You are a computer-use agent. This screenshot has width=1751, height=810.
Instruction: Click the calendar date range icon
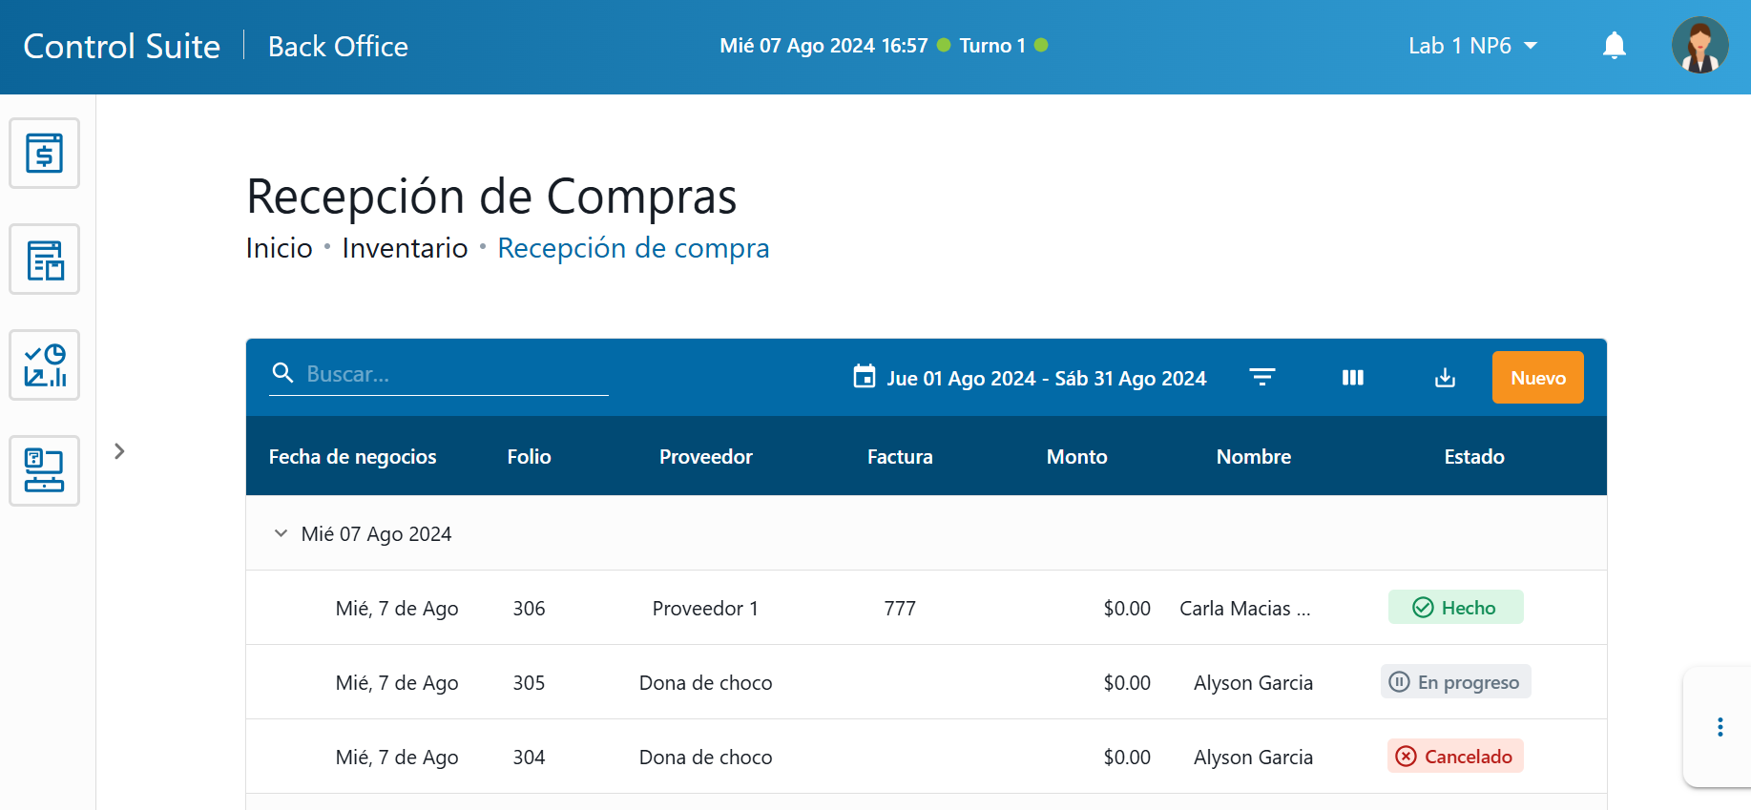[865, 377]
